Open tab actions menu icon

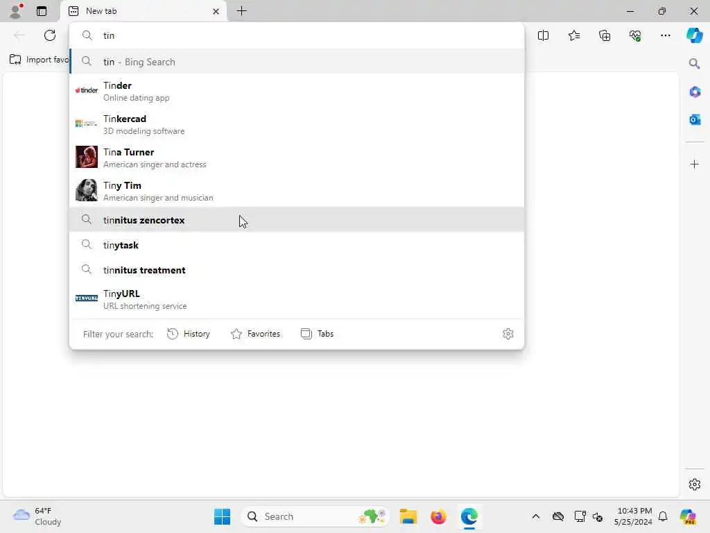pos(42,11)
